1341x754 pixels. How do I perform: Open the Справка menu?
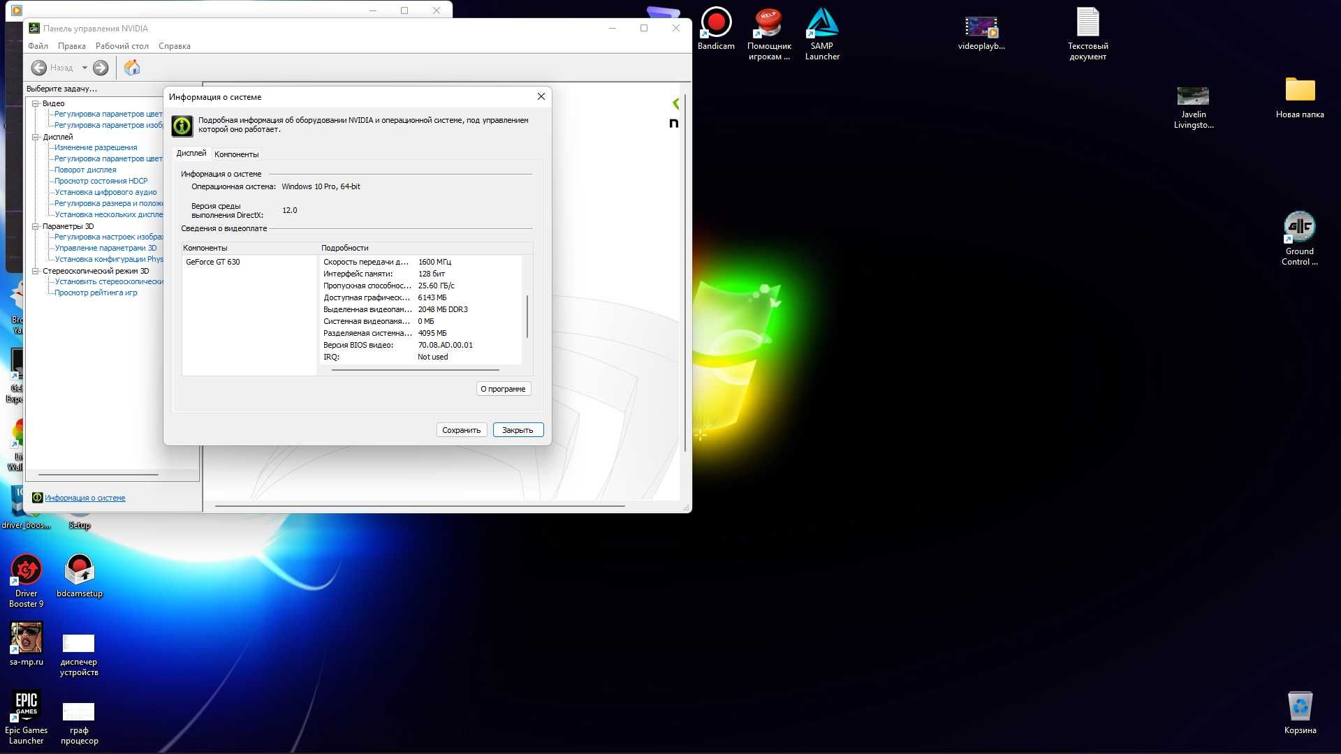pyautogui.click(x=174, y=46)
